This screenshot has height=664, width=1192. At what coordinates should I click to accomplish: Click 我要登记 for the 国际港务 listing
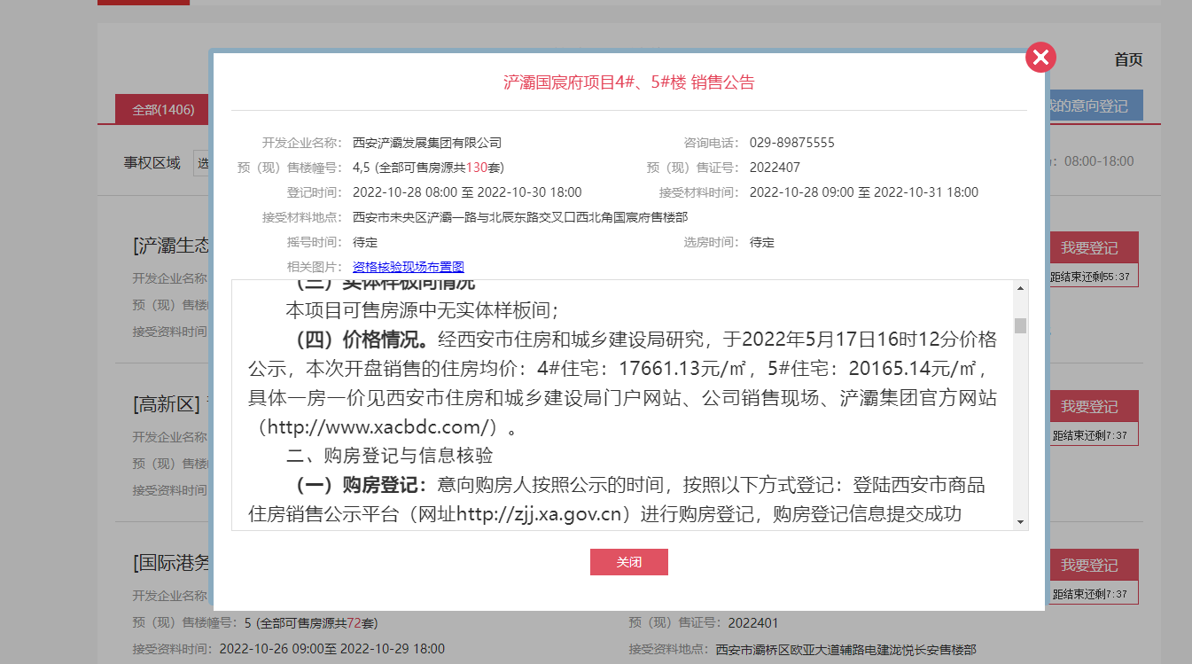[x=1089, y=565]
